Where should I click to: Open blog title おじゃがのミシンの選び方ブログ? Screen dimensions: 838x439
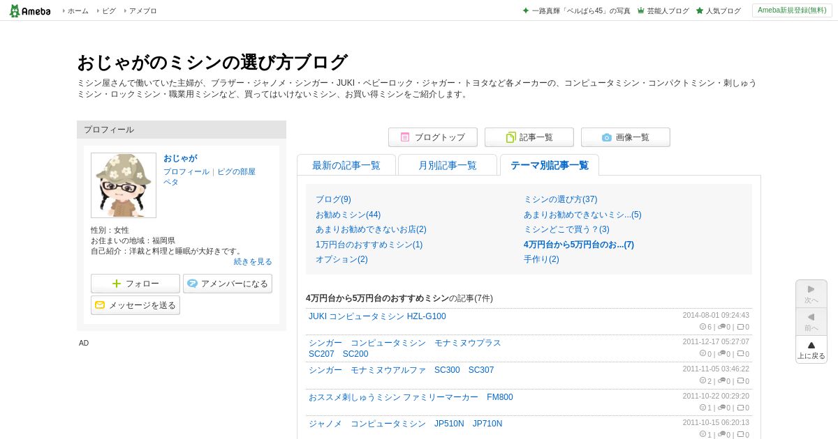[x=212, y=62]
